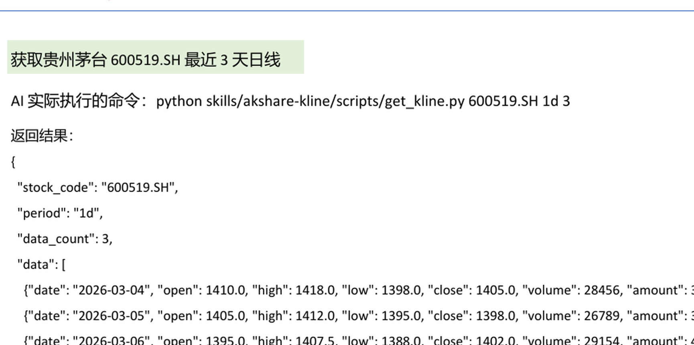Click the '返回结果:' line
The image size is (694, 345).
(42, 136)
